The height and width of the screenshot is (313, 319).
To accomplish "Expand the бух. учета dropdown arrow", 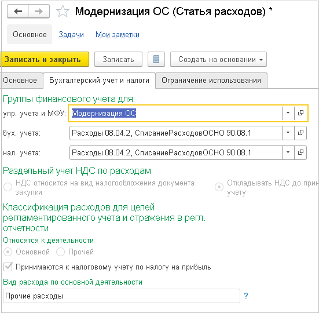I will tap(288, 133).
